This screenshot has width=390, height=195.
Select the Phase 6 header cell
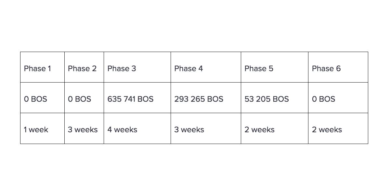(x=338, y=67)
